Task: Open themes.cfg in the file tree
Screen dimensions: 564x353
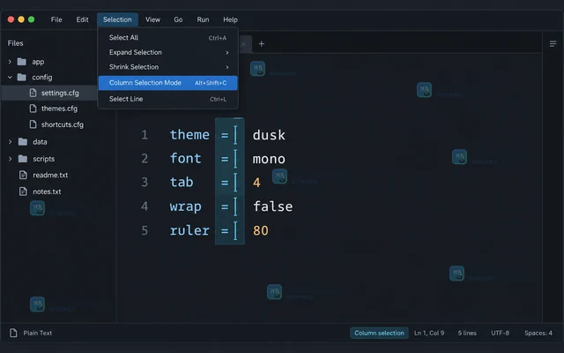Action: click(x=59, y=109)
